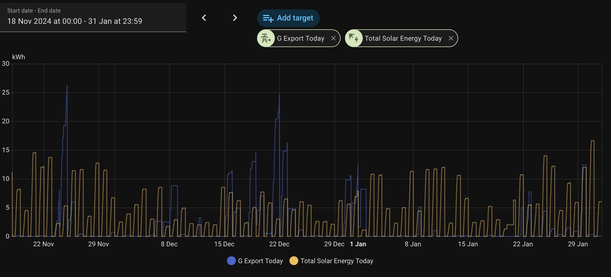Open the start and end date picker
The height and width of the screenshot is (277, 611).
93,17
